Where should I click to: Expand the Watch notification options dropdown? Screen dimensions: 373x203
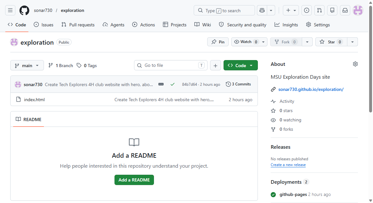click(x=263, y=42)
